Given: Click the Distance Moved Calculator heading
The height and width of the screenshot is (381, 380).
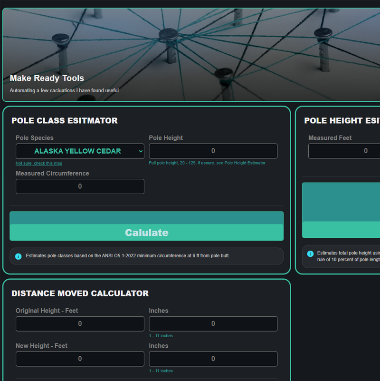Looking at the screenshot, I should [80, 293].
